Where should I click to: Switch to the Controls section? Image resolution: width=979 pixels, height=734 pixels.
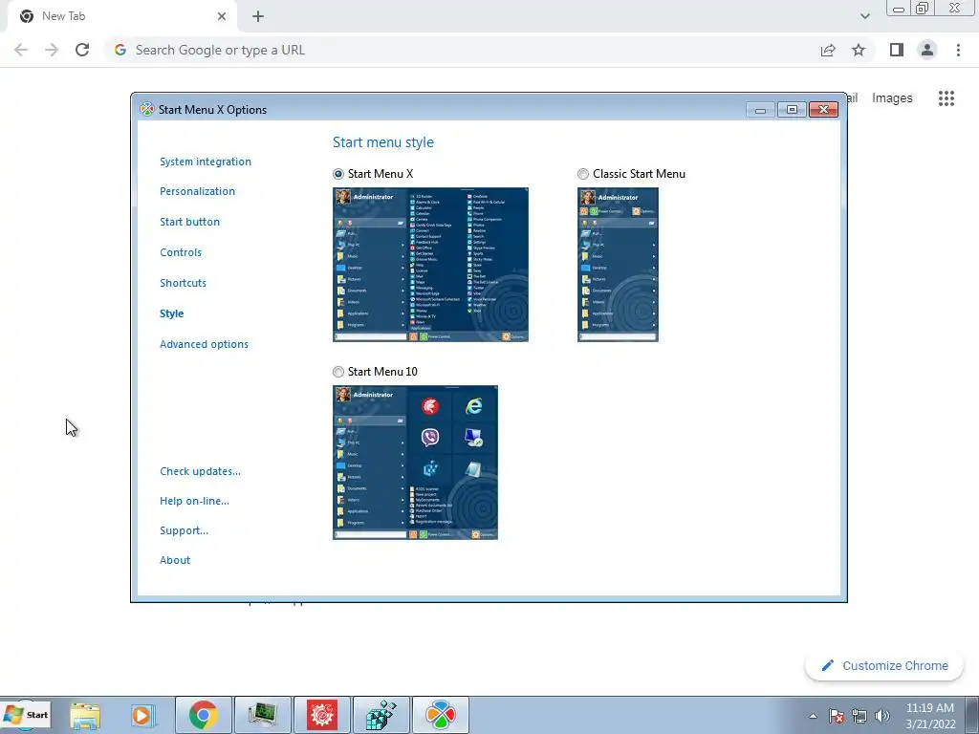[x=181, y=252]
